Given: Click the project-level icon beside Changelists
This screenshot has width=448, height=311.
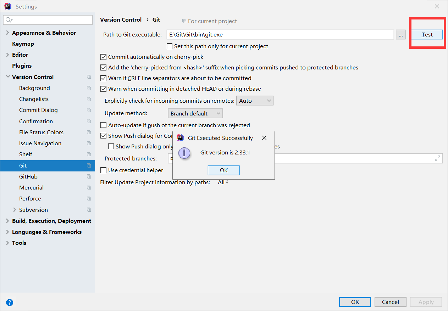Looking at the screenshot, I should point(89,99).
